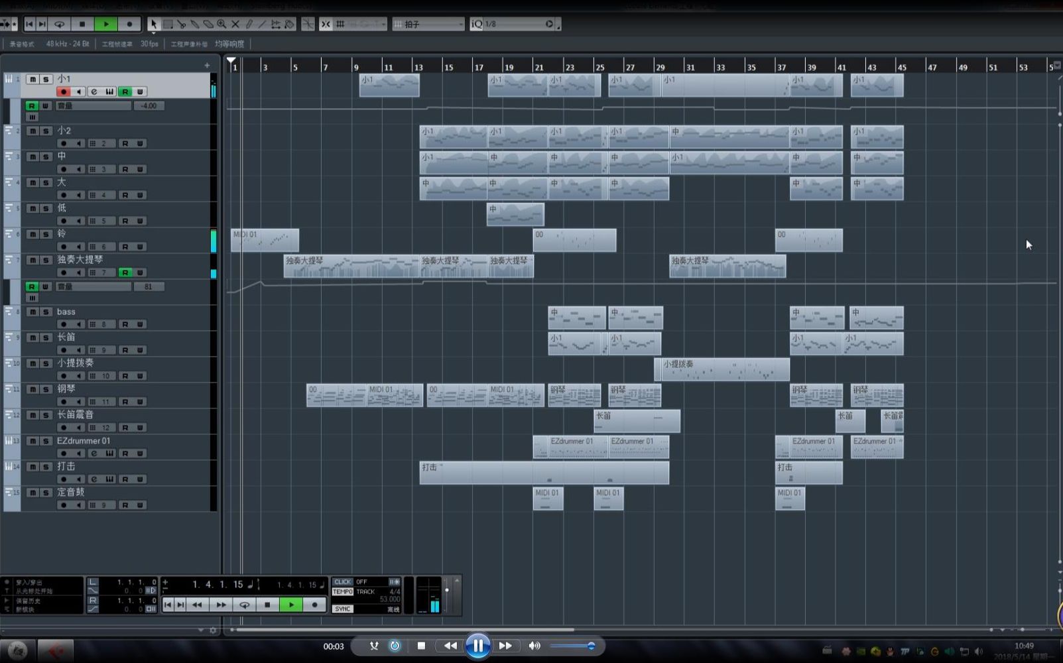The width and height of the screenshot is (1063, 663).
Task: Mute the bass track
Action: click(32, 312)
